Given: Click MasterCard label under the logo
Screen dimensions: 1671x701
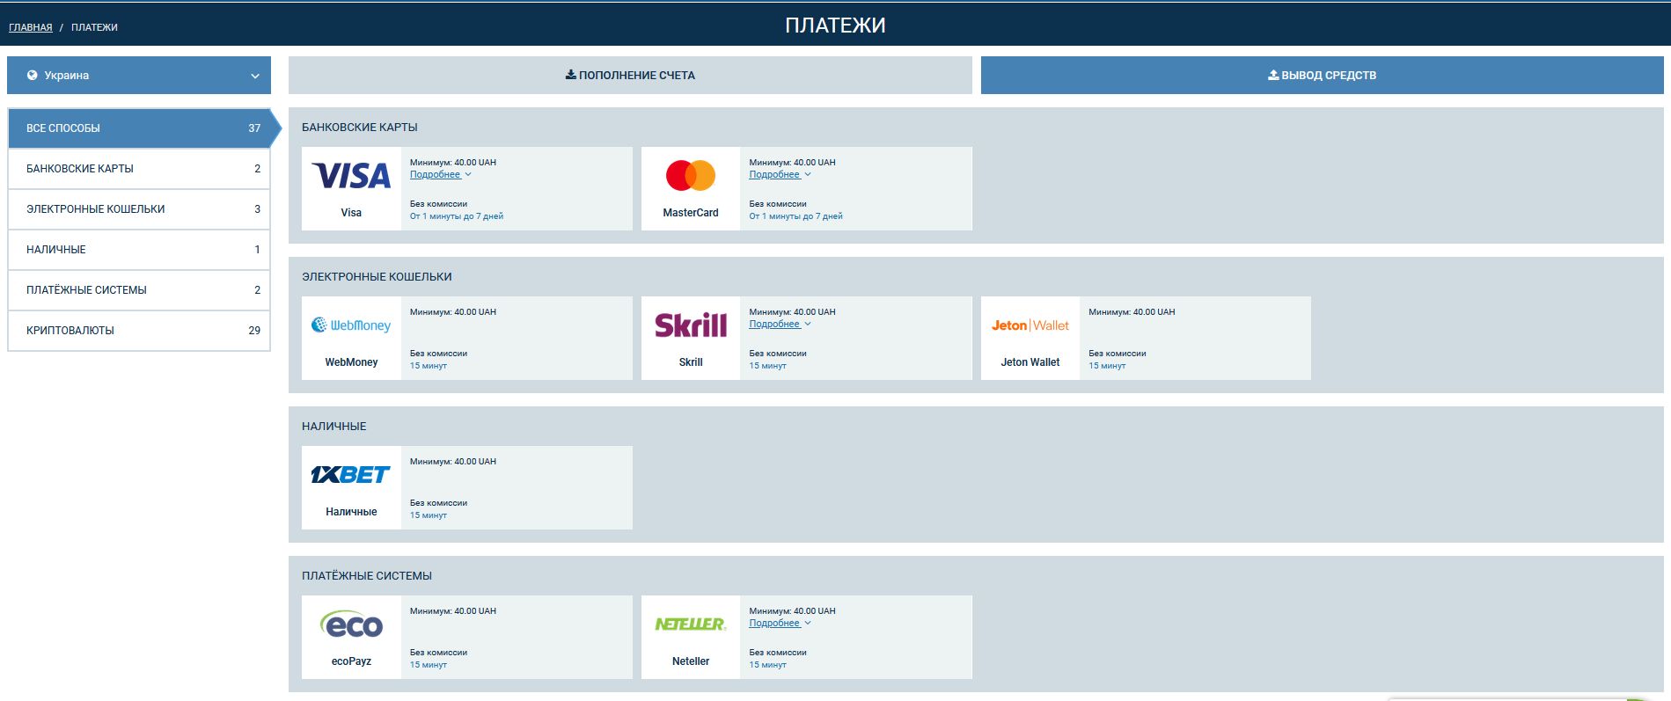Looking at the screenshot, I should coord(691,213).
